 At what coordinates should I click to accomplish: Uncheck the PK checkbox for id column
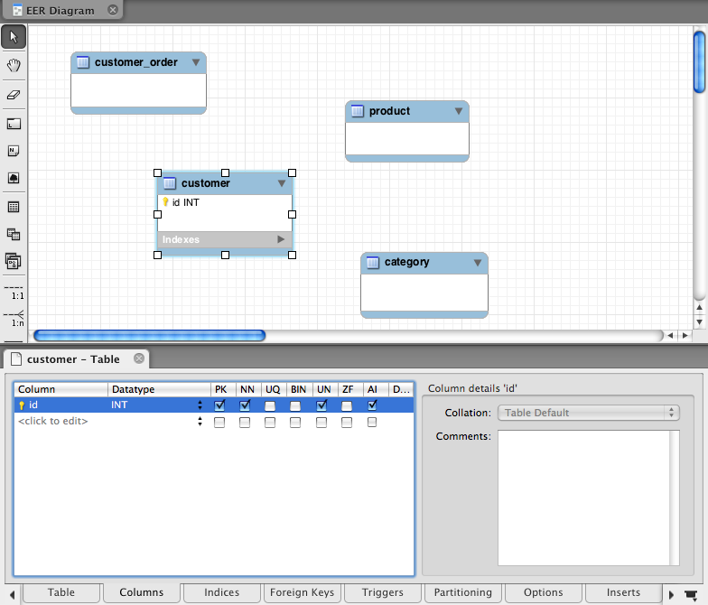click(219, 405)
